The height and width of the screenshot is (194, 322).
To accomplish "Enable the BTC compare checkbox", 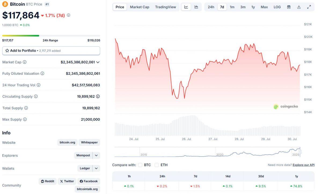I will (x=140, y=165).
